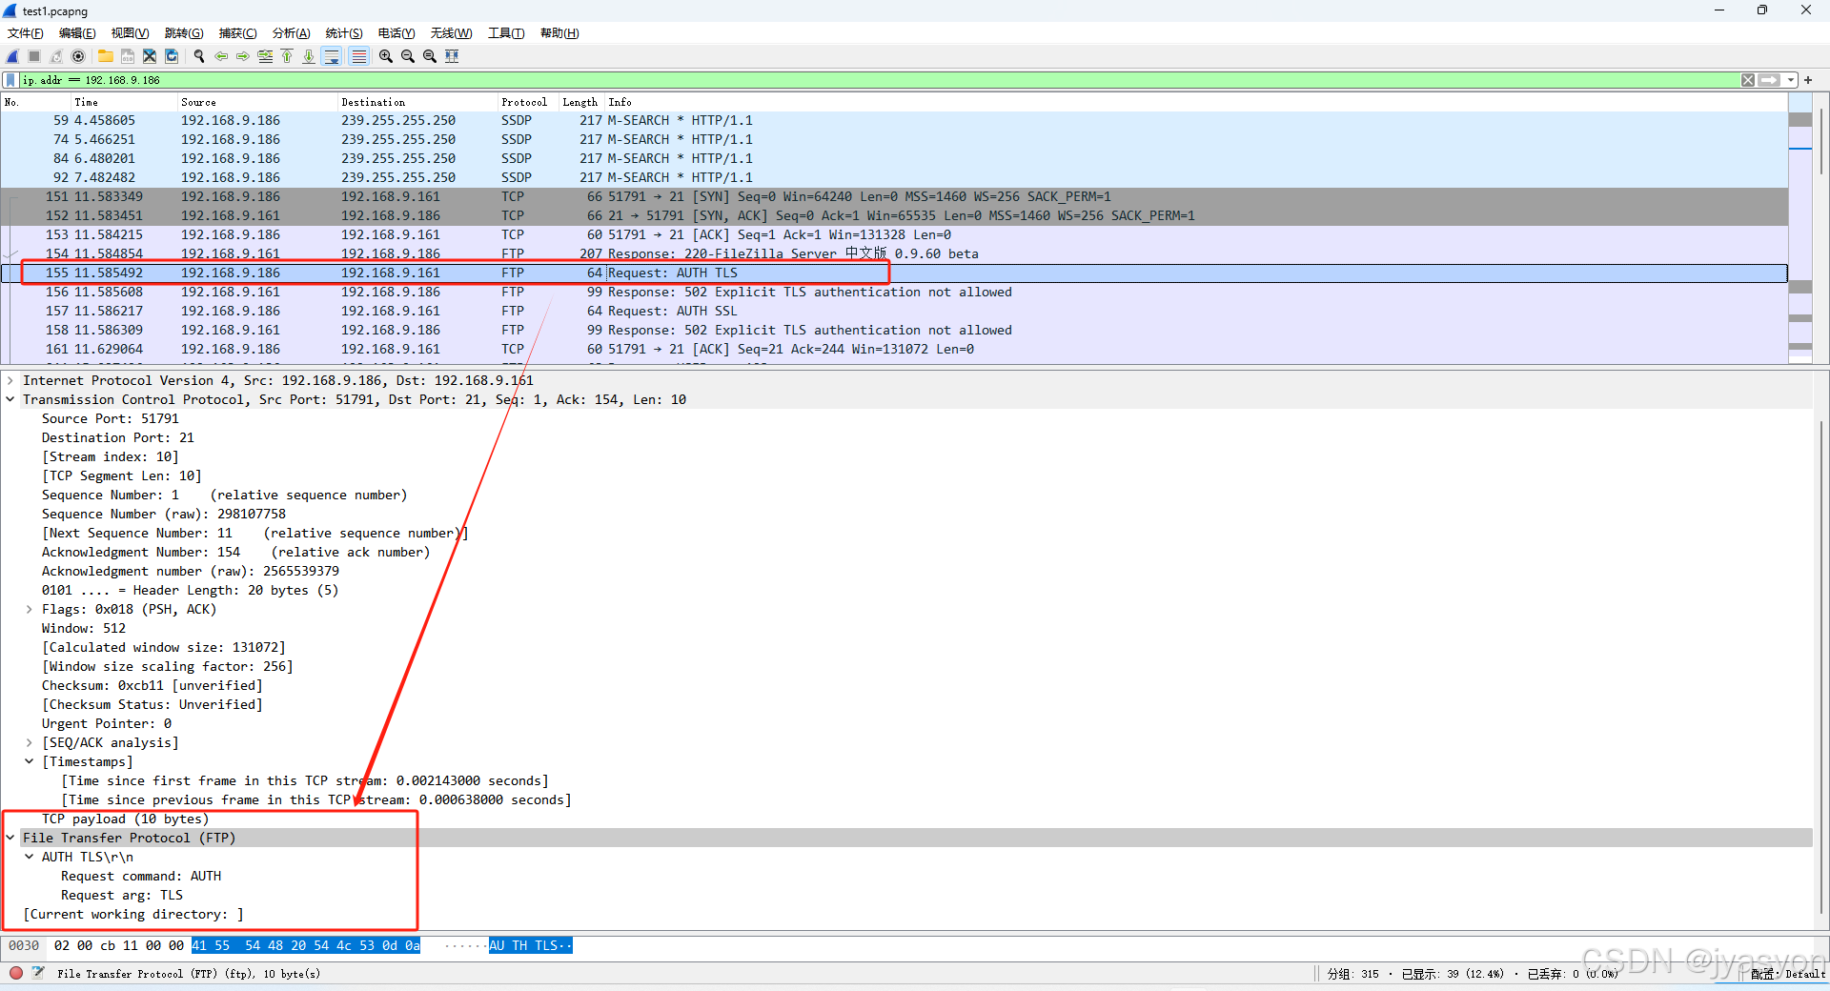
Task: Open capture options via the gear icon
Action: 78,56
